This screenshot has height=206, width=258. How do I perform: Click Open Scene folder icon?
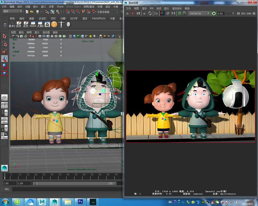pyautogui.click(x=32, y=12)
